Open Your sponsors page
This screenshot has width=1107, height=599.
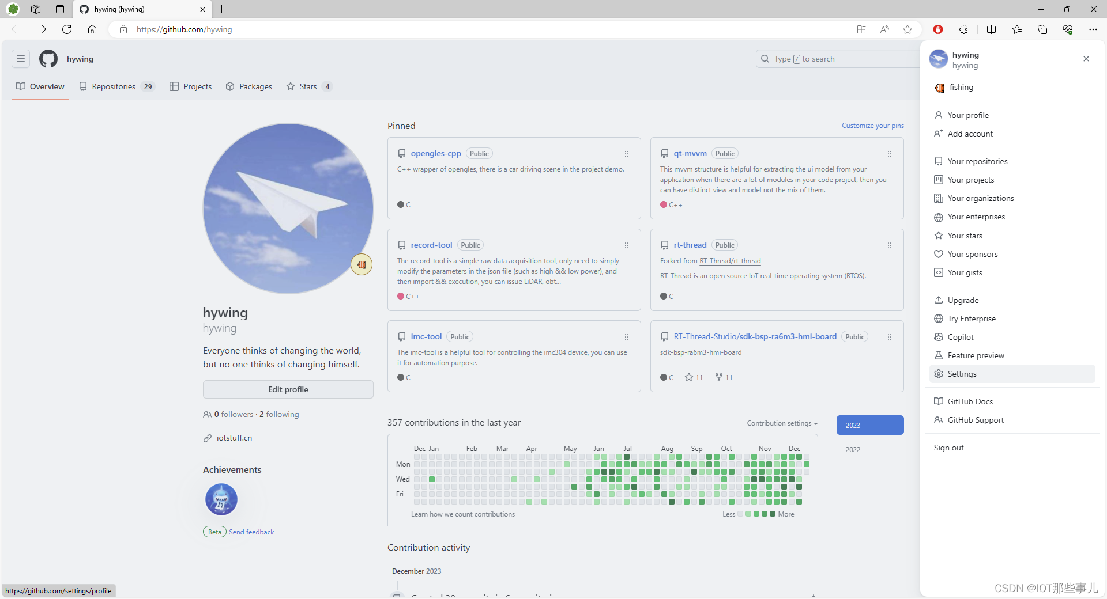pos(973,253)
